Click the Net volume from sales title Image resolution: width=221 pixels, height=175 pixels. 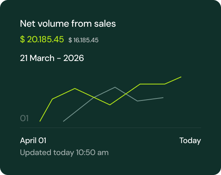pyautogui.click(x=68, y=24)
